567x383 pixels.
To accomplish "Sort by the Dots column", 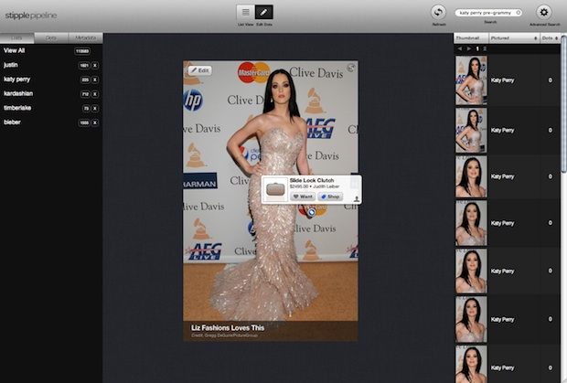I will (x=550, y=38).
